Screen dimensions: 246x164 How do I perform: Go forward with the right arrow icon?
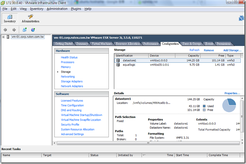[x=14, y=30]
